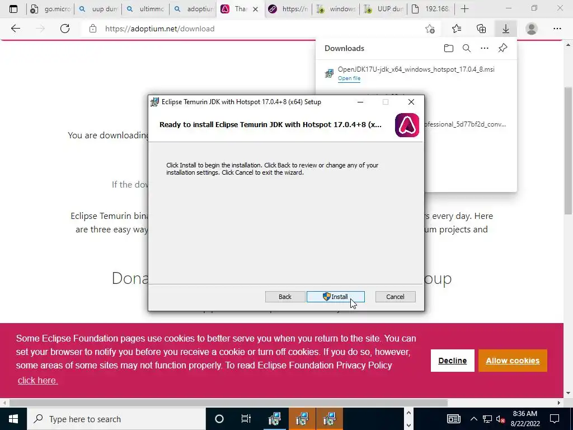Open the 'click here' privacy policy link

37,380
